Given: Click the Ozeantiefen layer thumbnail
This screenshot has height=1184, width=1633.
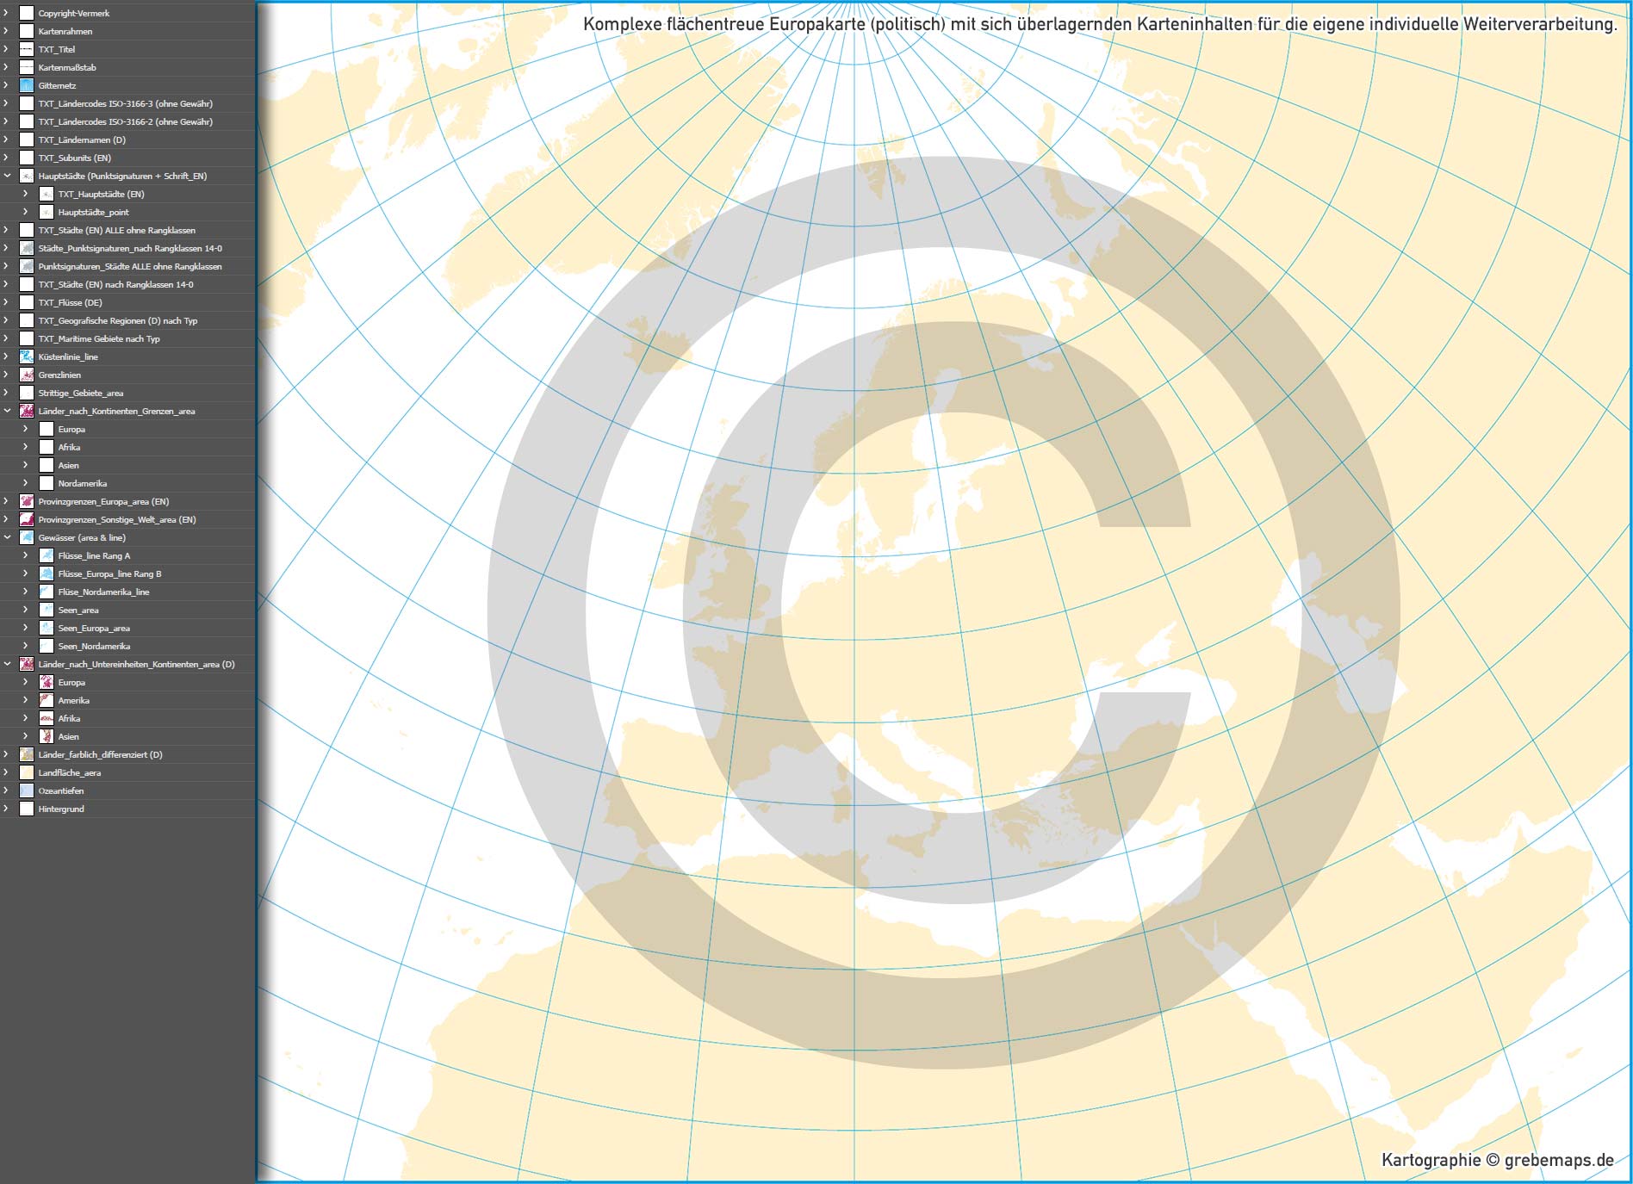Looking at the screenshot, I should (x=27, y=790).
